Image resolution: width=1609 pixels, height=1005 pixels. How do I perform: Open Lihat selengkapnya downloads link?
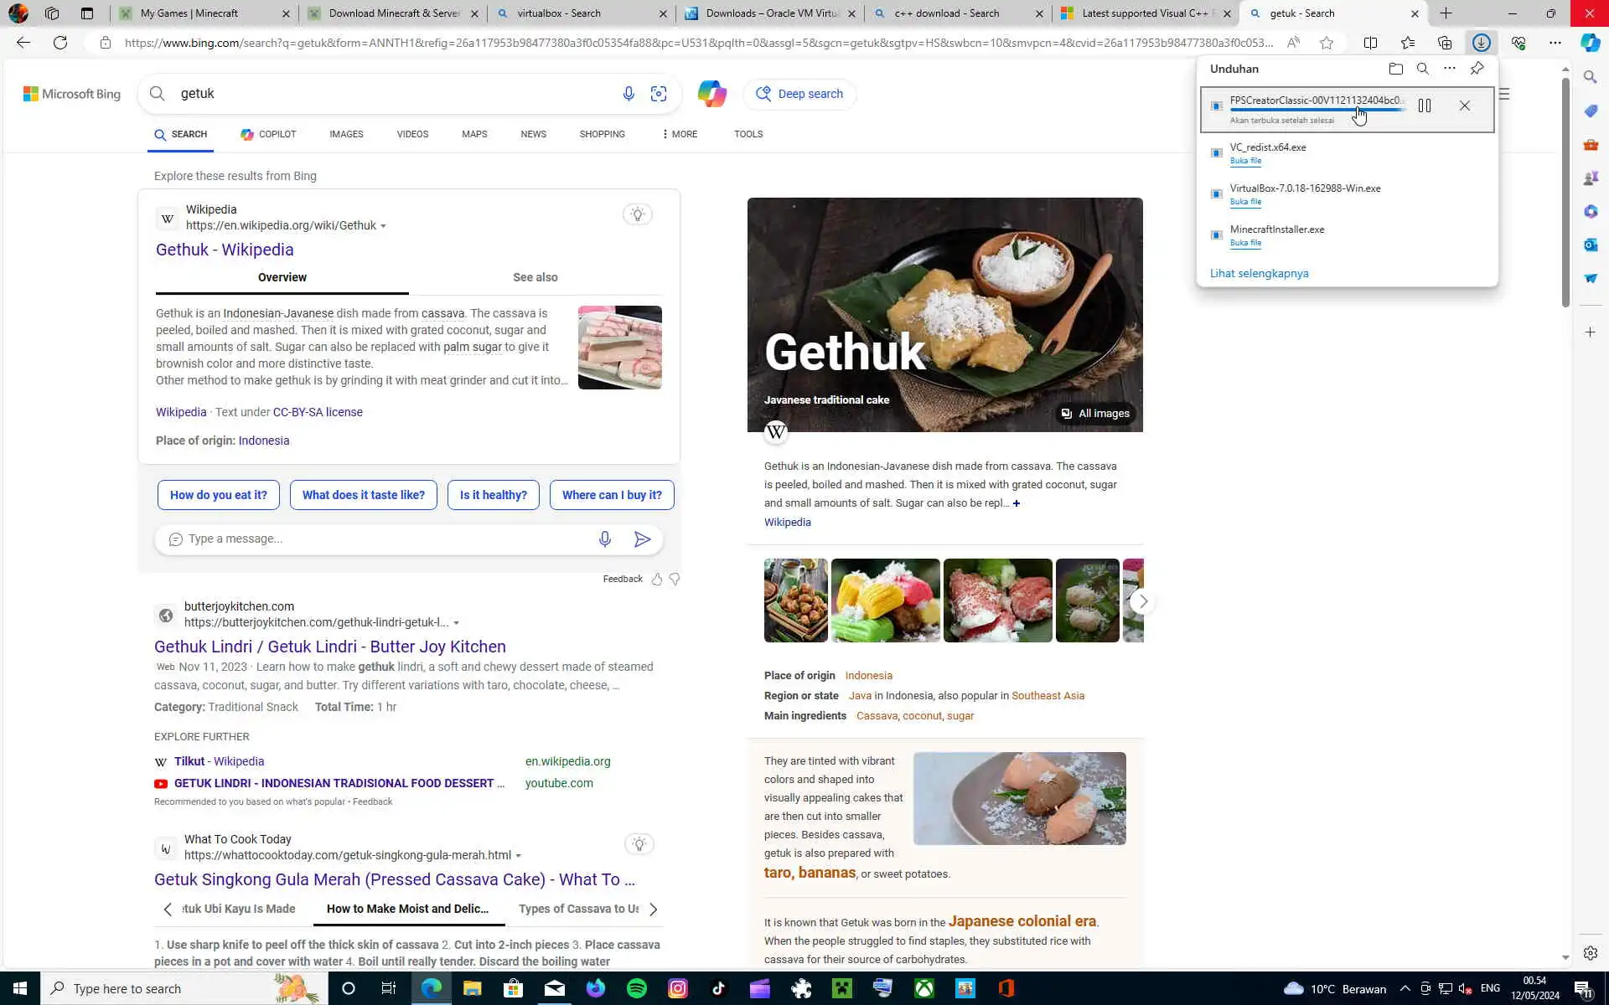pyautogui.click(x=1259, y=274)
